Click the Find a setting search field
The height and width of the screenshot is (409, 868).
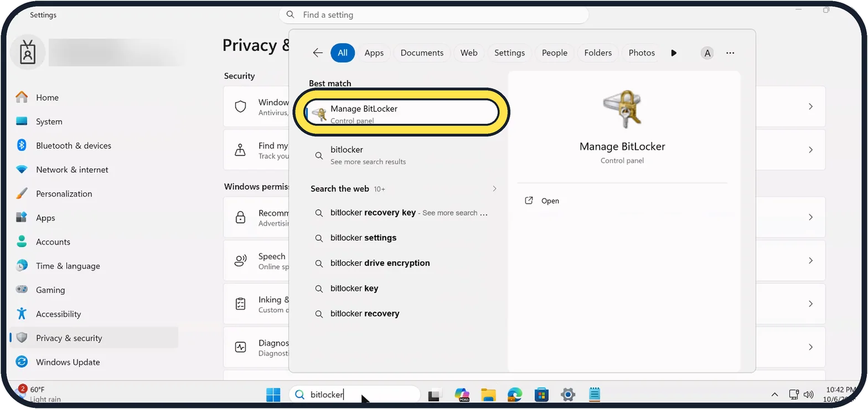coord(433,15)
